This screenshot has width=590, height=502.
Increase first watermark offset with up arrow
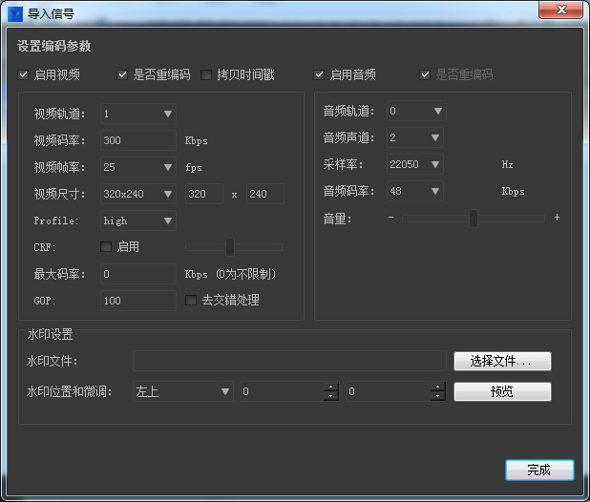[331, 387]
